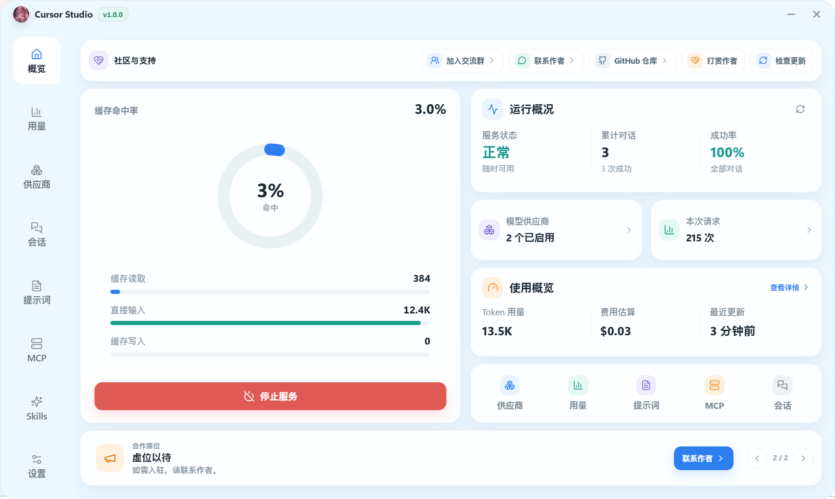Expand the 模型供应商 card chevron
Image resolution: width=835 pixels, height=499 pixels.
tap(629, 230)
